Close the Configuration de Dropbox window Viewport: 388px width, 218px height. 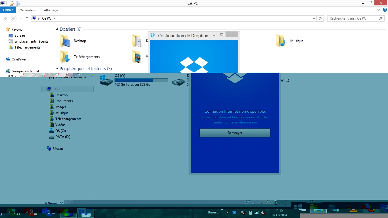point(232,35)
